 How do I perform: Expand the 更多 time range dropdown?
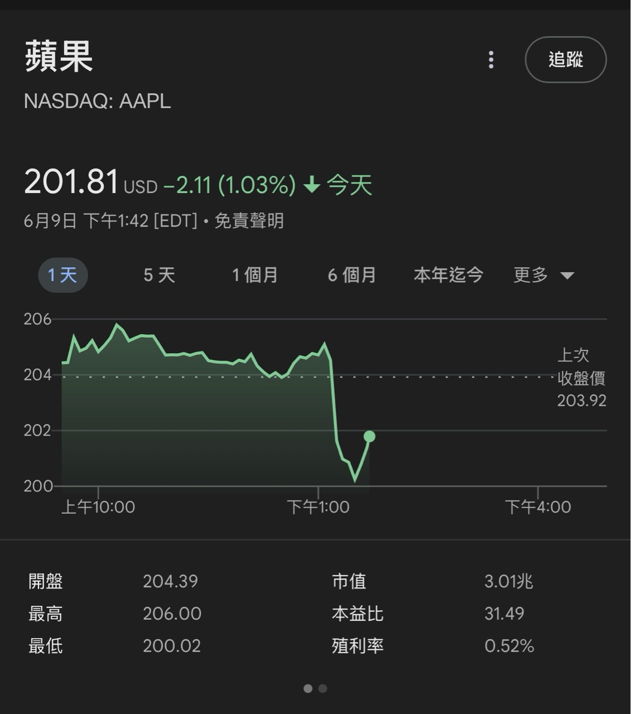tap(531, 275)
